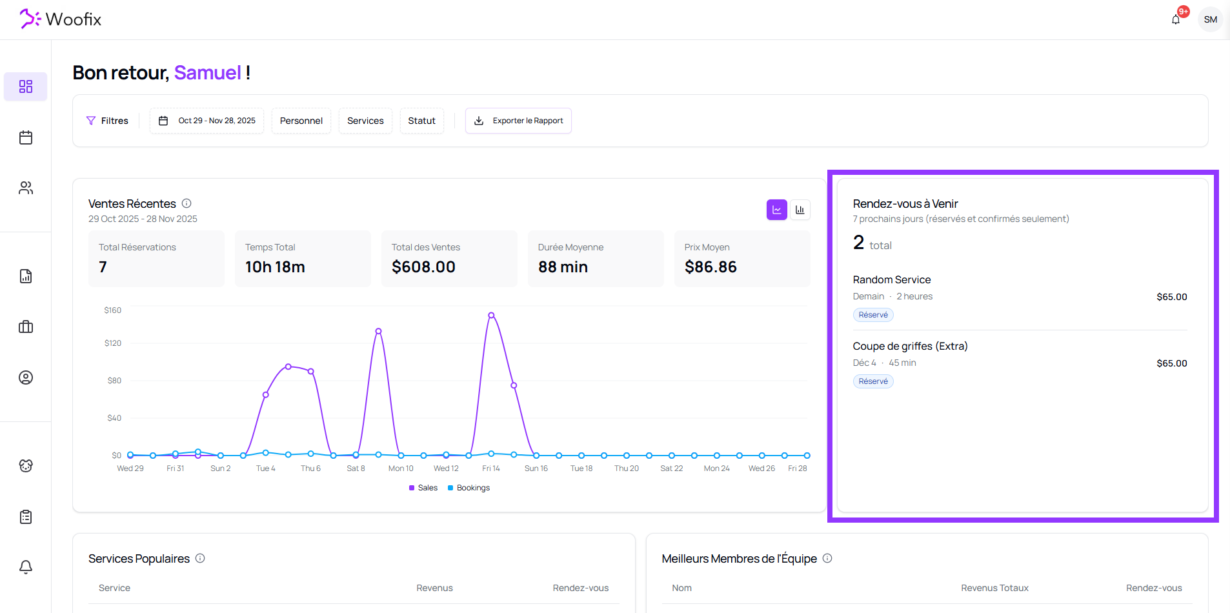Image resolution: width=1230 pixels, height=613 pixels.
Task: Expand the Services filter dropdown
Action: (x=365, y=121)
